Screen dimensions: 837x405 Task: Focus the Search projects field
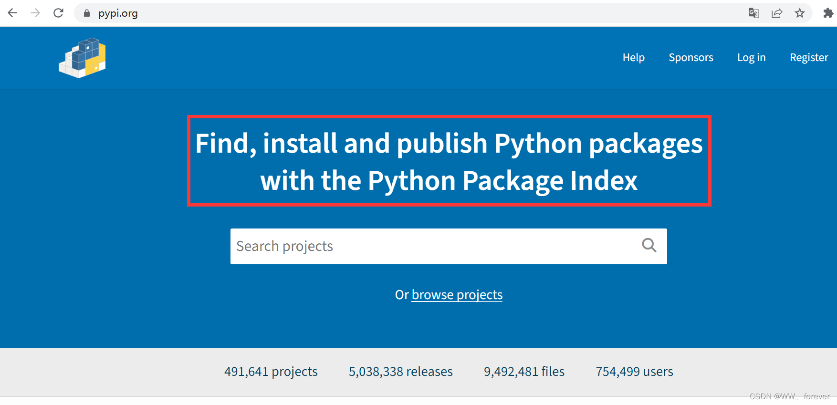[449, 246]
